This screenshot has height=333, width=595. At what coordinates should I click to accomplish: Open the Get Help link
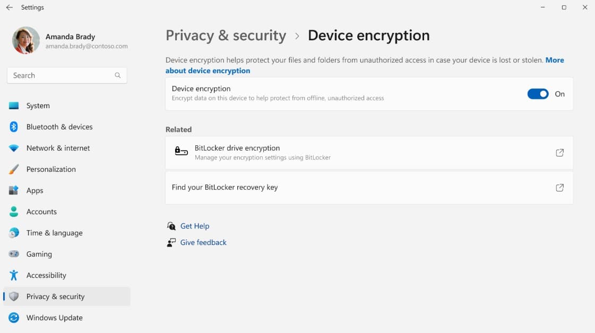pyautogui.click(x=195, y=226)
